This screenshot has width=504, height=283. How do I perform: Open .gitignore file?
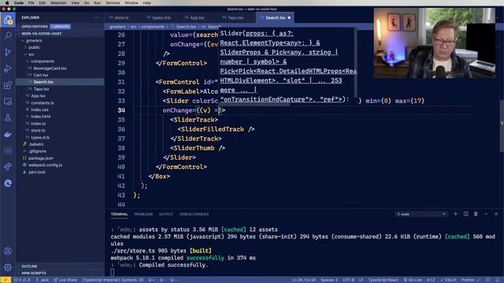pos(37,151)
